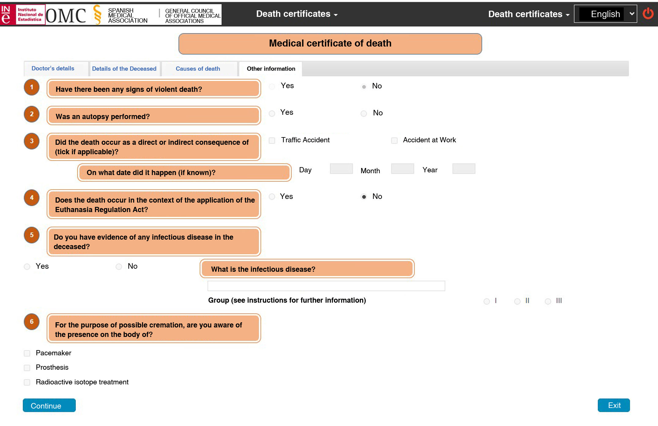The height and width of the screenshot is (426, 658).
Task: Click the infectious disease name text field
Action: [326, 286]
